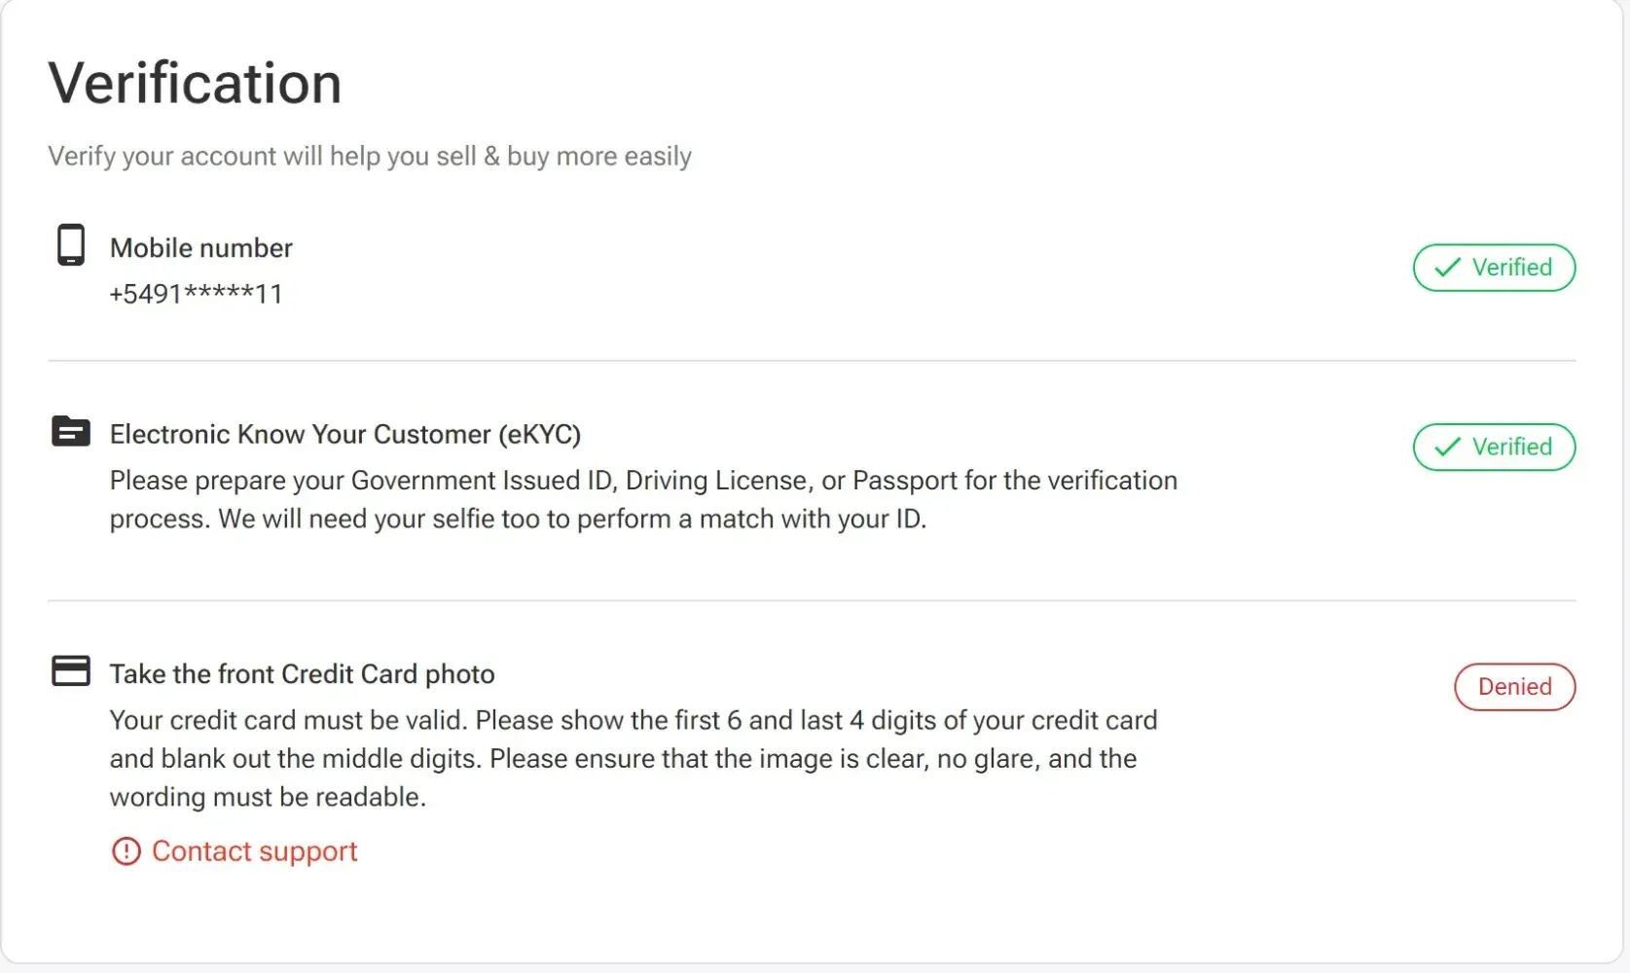The height and width of the screenshot is (973, 1630).
Task: Click the eKYC document folder icon
Action: click(x=71, y=431)
